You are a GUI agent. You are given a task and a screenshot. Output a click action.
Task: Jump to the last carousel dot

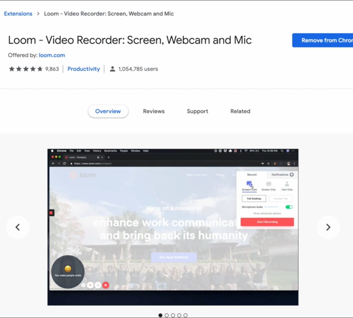pyautogui.click(x=185, y=315)
